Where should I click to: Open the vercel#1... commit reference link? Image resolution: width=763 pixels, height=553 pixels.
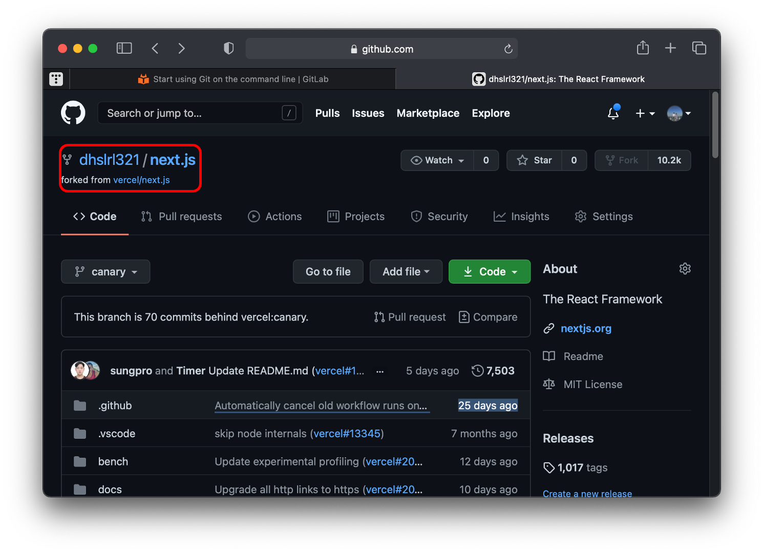[340, 371]
